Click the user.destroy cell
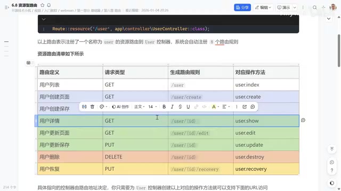 (x=266, y=157)
